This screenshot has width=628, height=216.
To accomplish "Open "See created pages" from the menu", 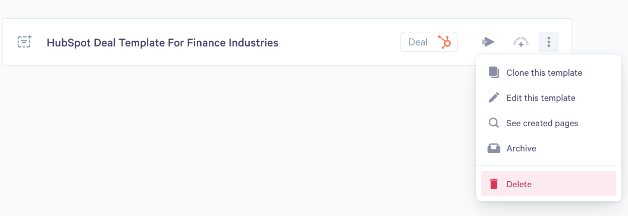I will [542, 123].
